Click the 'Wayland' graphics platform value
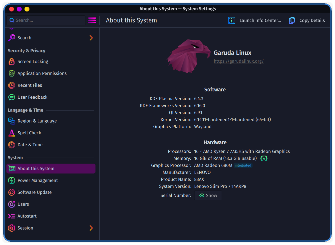 [x=203, y=127]
